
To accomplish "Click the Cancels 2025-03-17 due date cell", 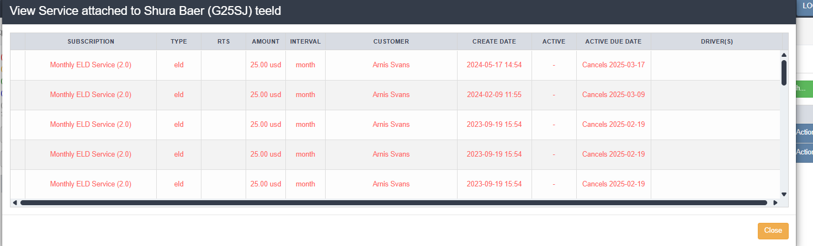I will pos(613,65).
